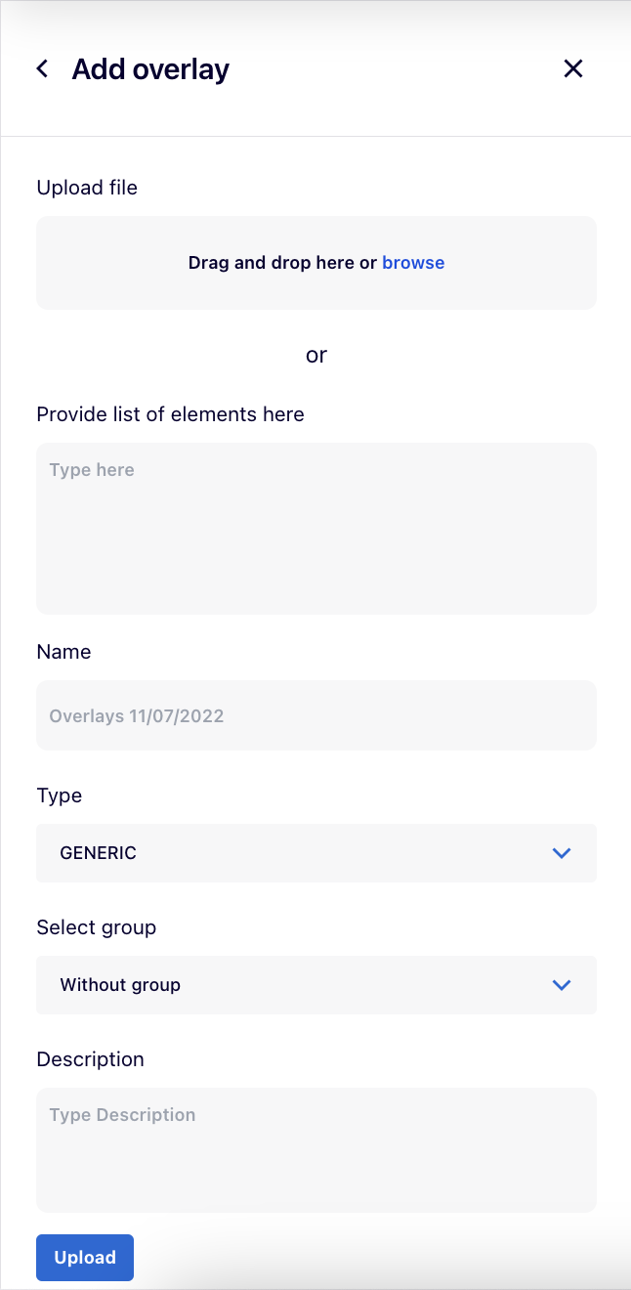The width and height of the screenshot is (631, 1290).
Task: Open the Type dropdown showing GENERIC
Action: [x=293, y=853]
